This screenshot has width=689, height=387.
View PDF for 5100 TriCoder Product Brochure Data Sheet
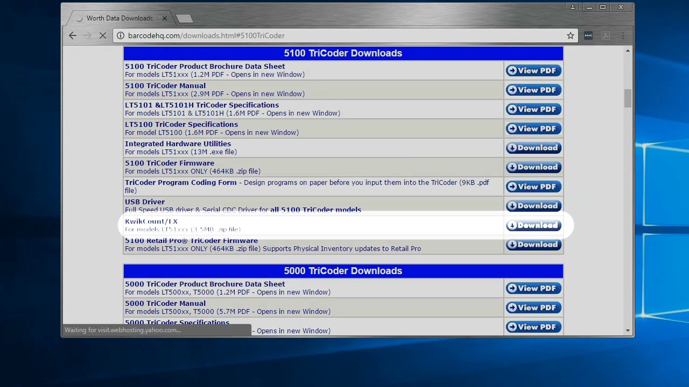(x=533, y=70)
